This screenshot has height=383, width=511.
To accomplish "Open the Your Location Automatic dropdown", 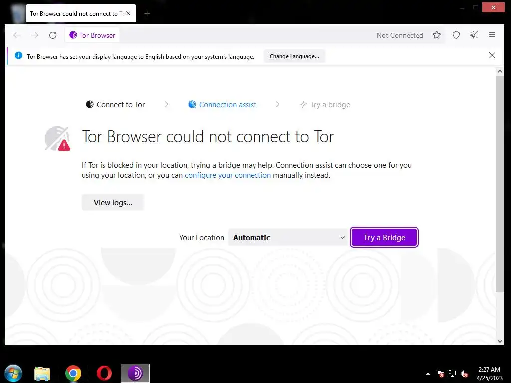I will coord(288,238).
